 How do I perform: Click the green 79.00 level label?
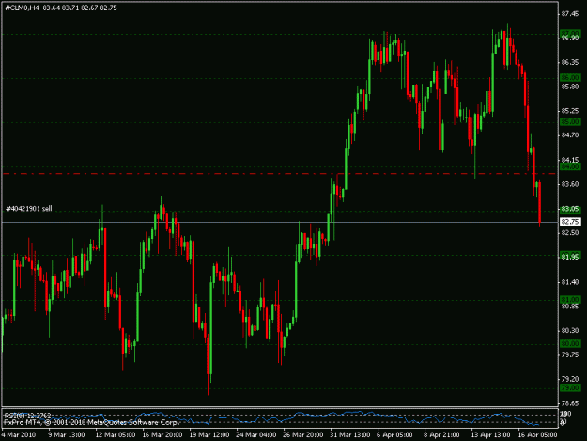tap(570, 387)
